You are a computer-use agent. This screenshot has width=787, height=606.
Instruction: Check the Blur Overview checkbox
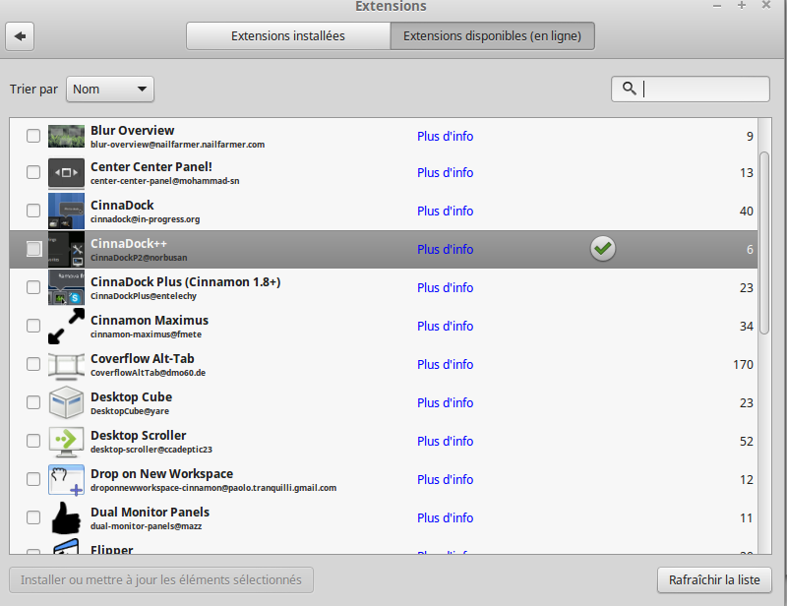(33, 136)
